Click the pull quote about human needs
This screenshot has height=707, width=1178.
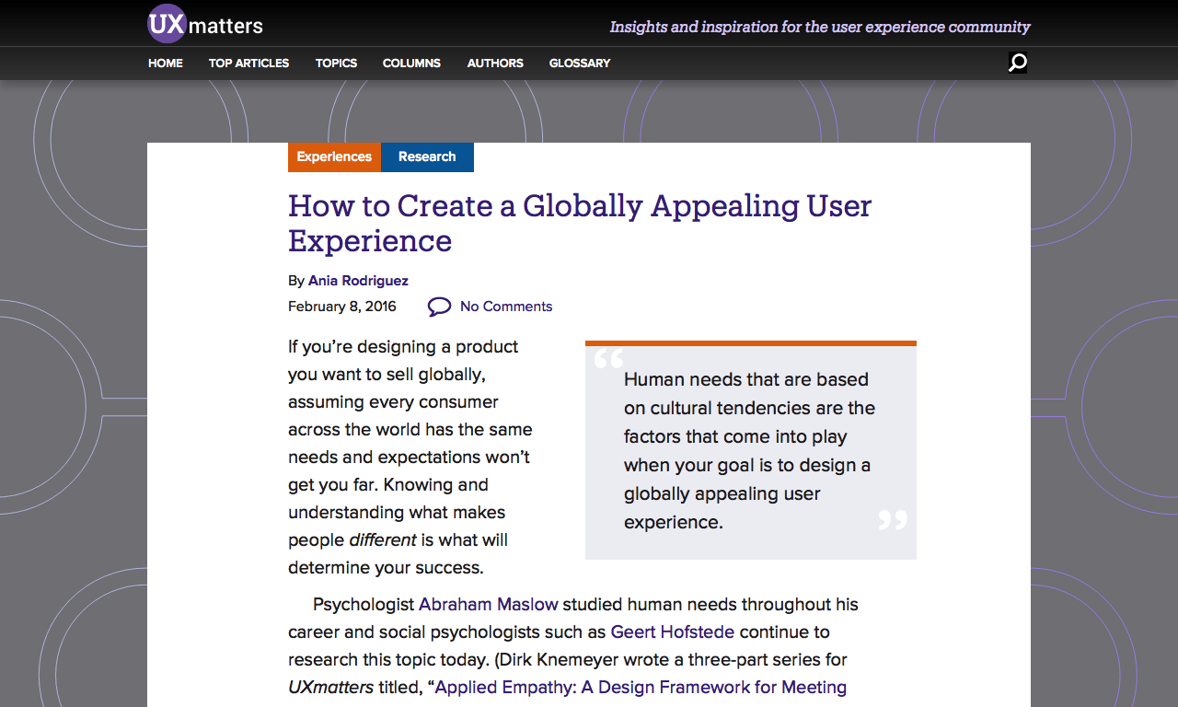[751, 451]
